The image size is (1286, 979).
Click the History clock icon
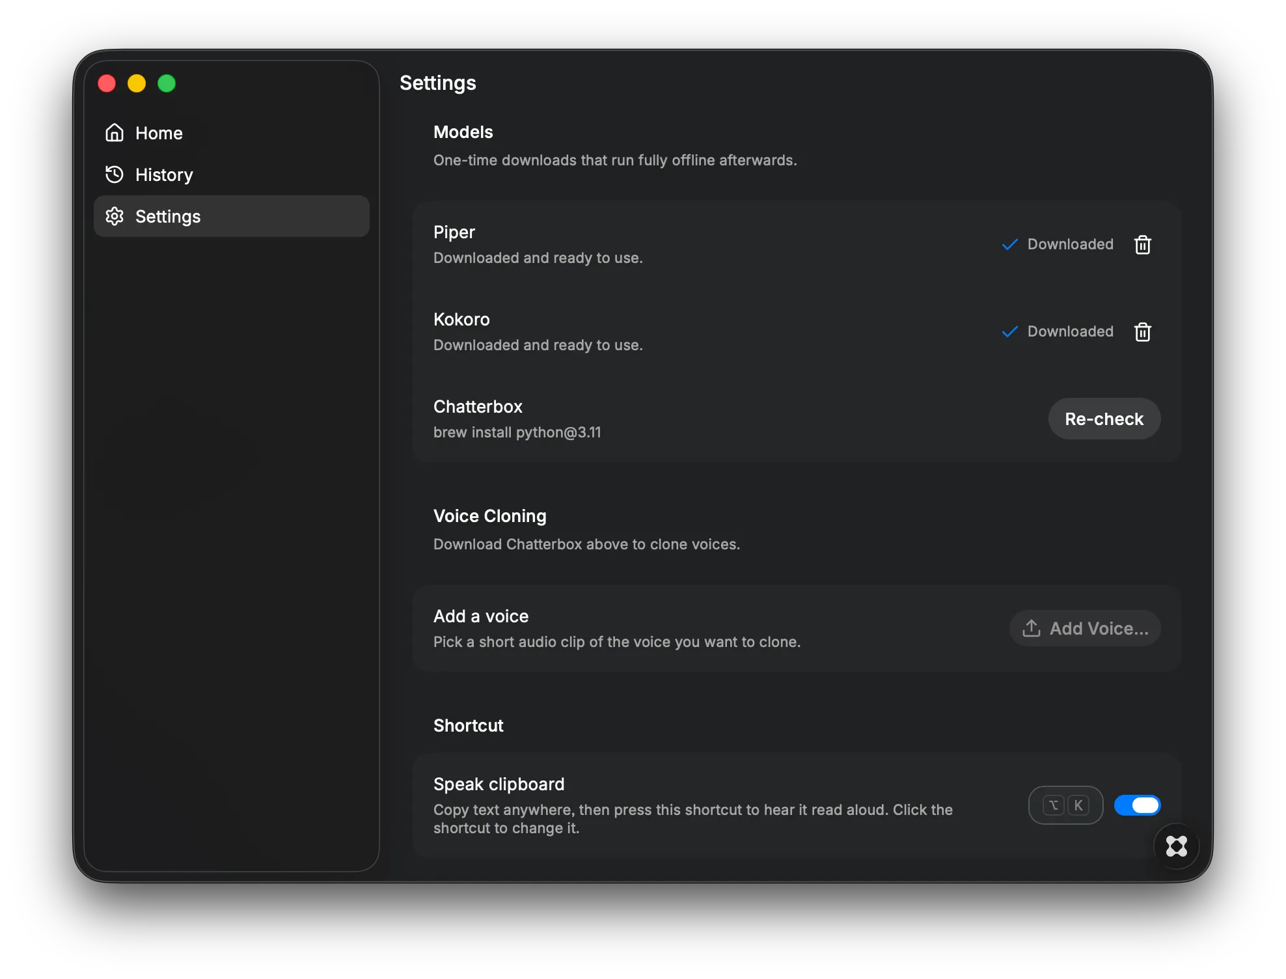pyautogui.click(x=115, y=174)
